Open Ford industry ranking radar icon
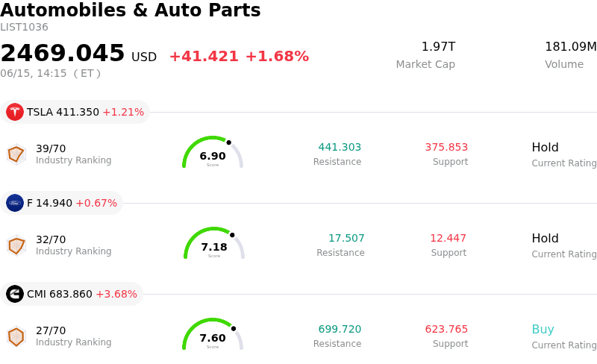The width and height of the screenshot is (597, 364). pos(16,245)
